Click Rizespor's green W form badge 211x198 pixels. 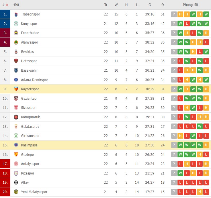coord(180,173)
